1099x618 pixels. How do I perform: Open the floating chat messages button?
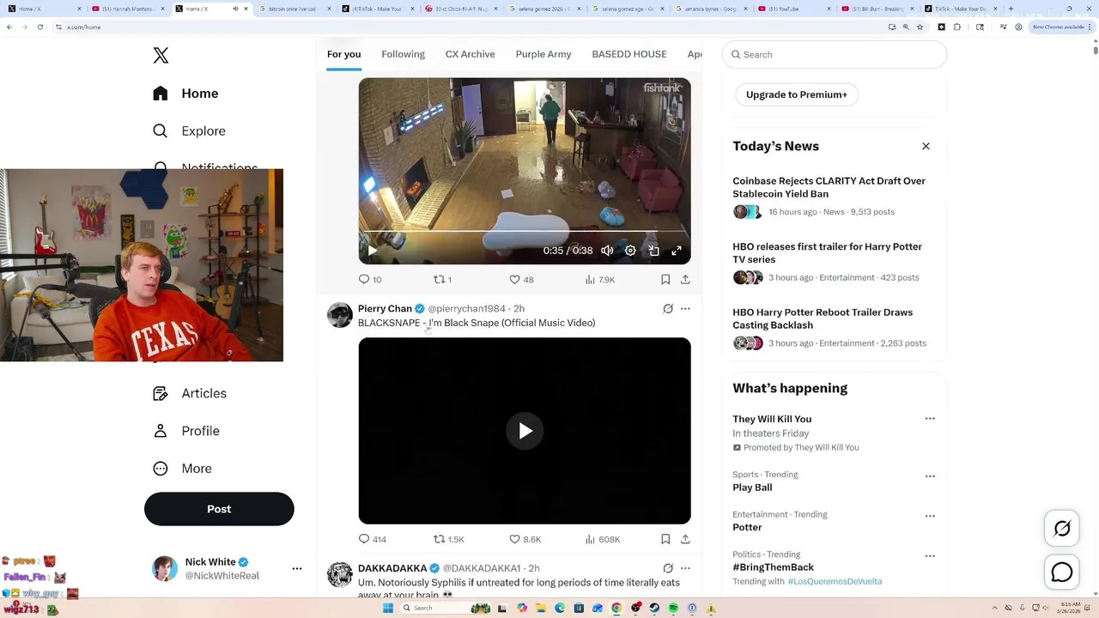point(1062,572)
